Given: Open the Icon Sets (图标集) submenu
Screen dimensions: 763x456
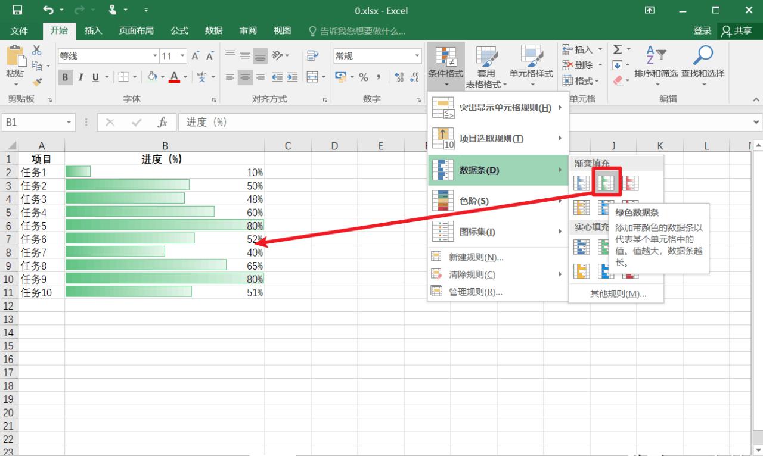Looking at the screenshot, I should click(x=498, y=232).
